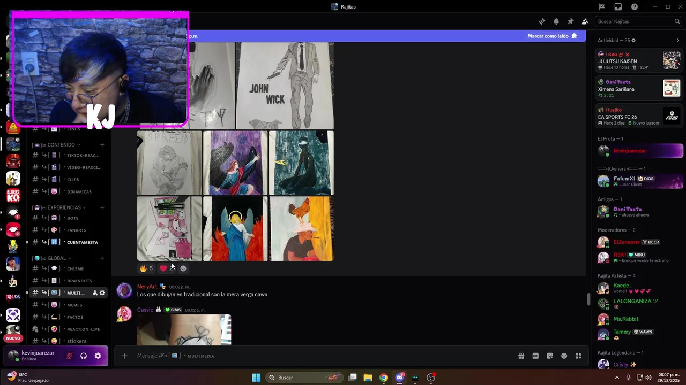The image size is (686, 385).
Task: Open the EA SPORTS FC 26 activity card
Action: click(x=639, y=117)
